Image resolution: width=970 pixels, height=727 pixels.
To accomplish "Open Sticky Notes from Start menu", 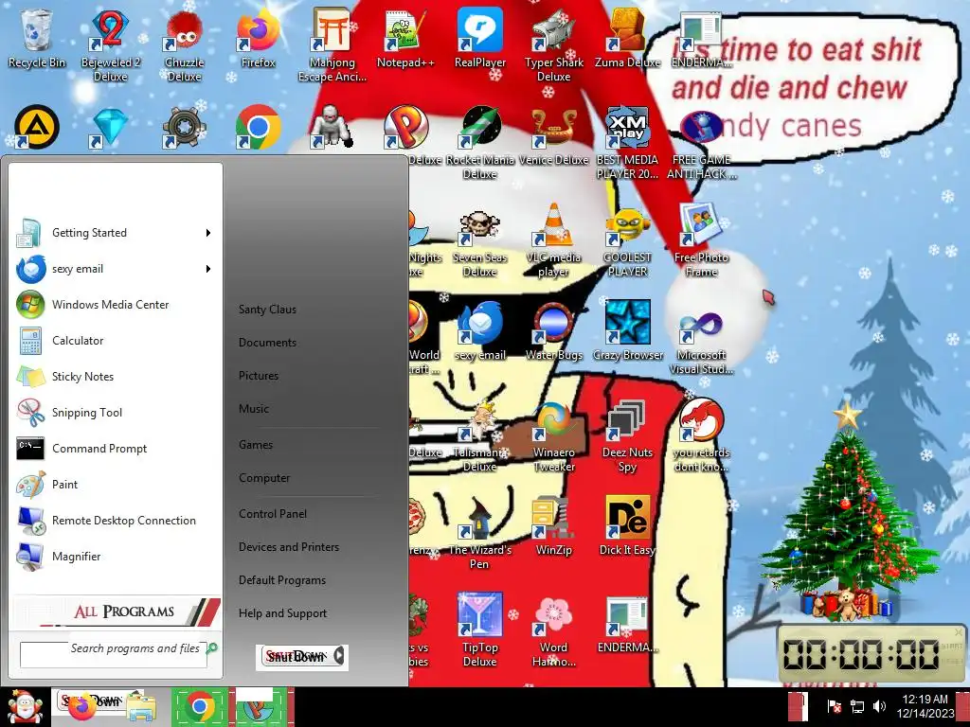I will pyautogui.click(x=115, y=377).
